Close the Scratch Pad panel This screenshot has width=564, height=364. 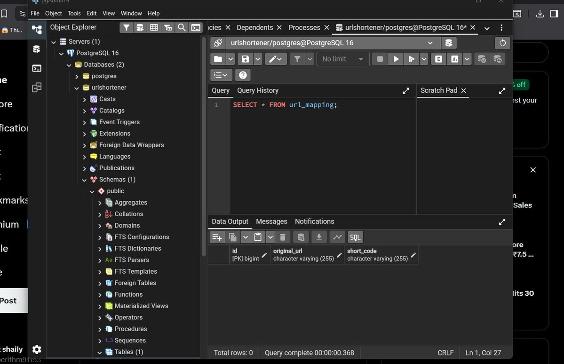464,91
